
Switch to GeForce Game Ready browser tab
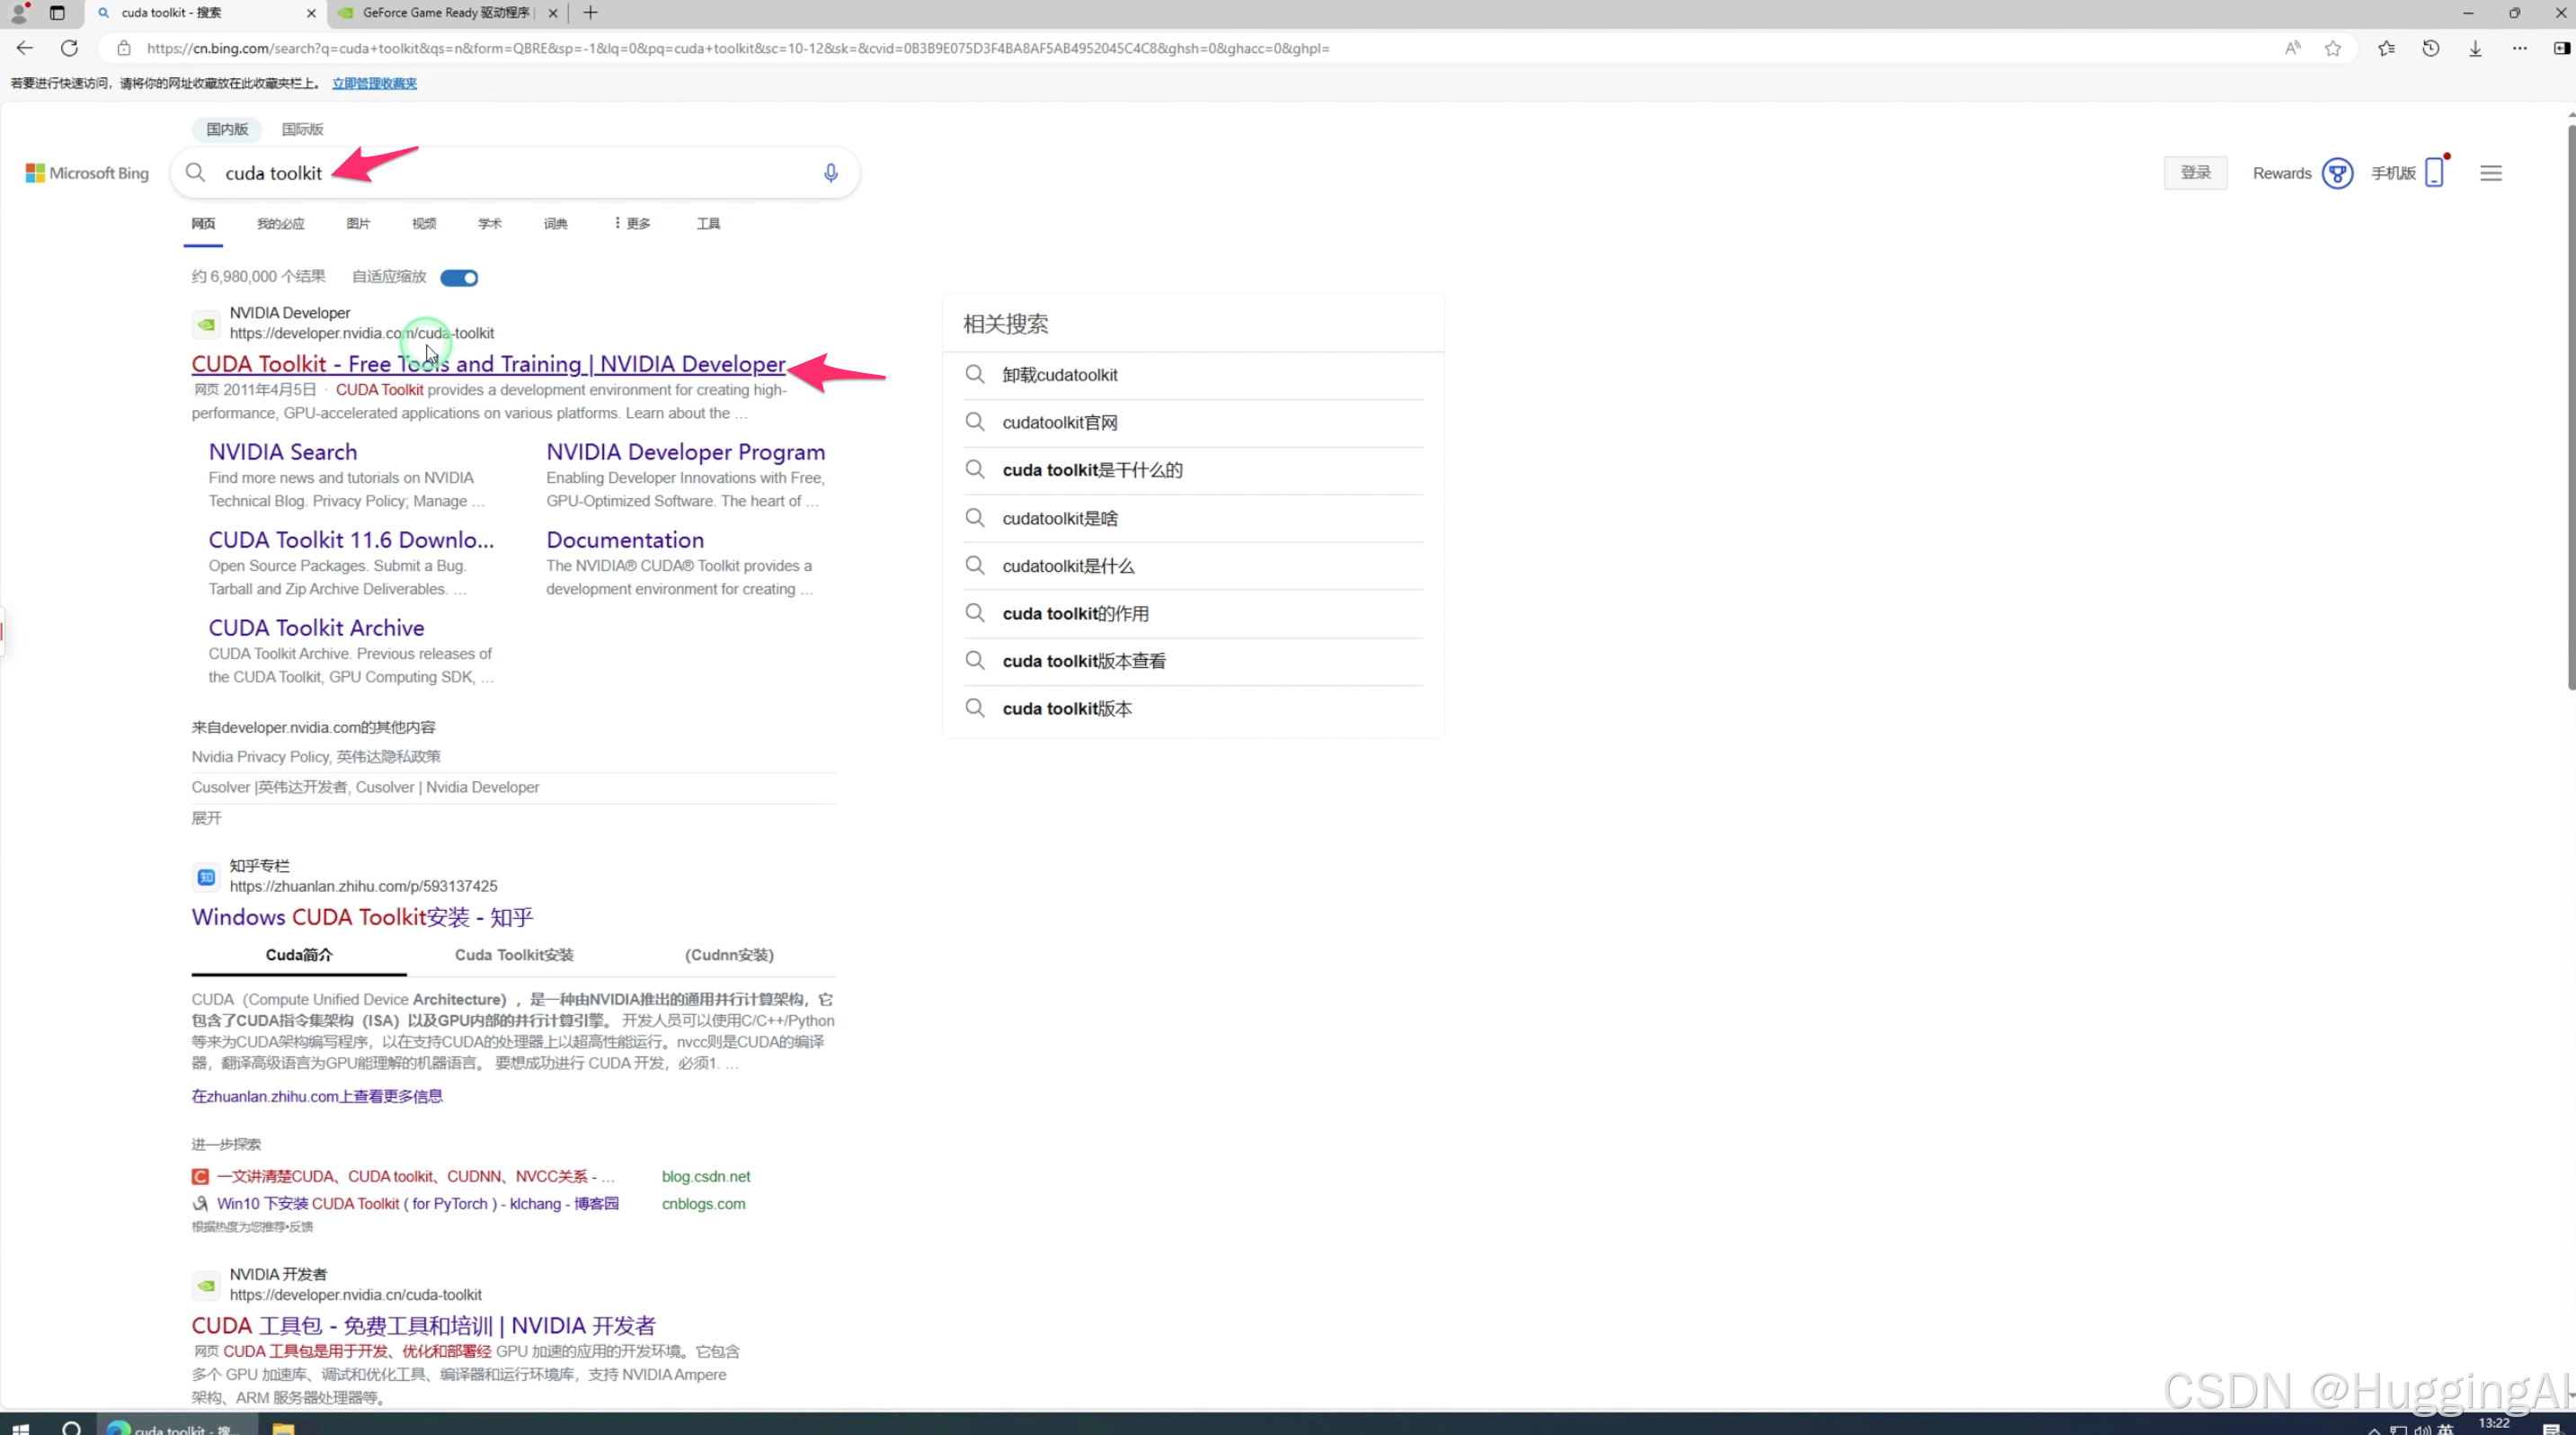point(445,13)
